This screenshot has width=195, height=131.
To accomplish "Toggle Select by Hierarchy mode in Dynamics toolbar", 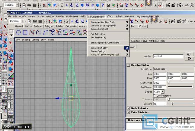I will (50, 21).
